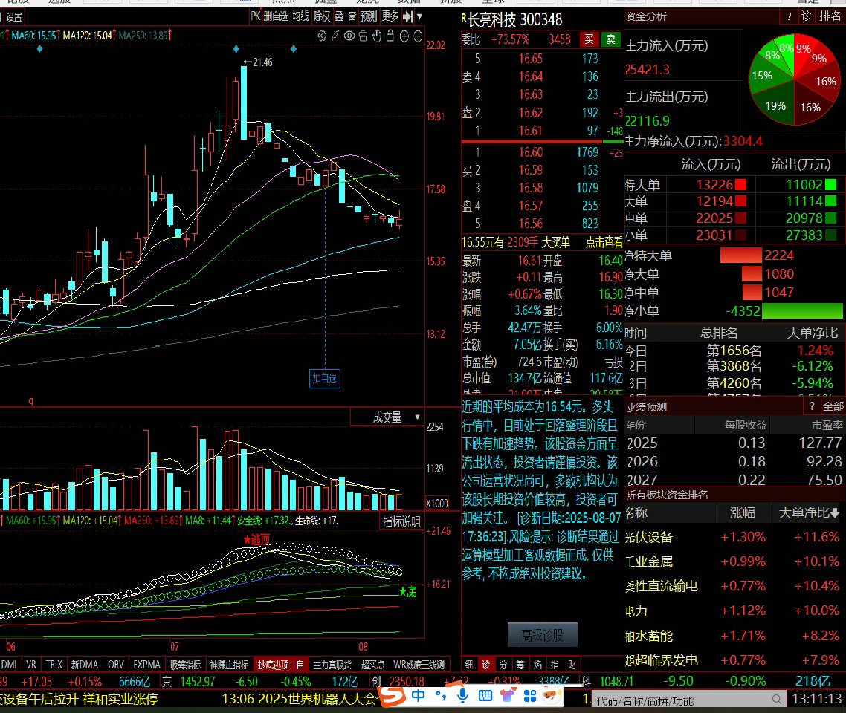846x713 pixels.
Task: Toggle 均线 moving average lines
Action: pos(300,16)
